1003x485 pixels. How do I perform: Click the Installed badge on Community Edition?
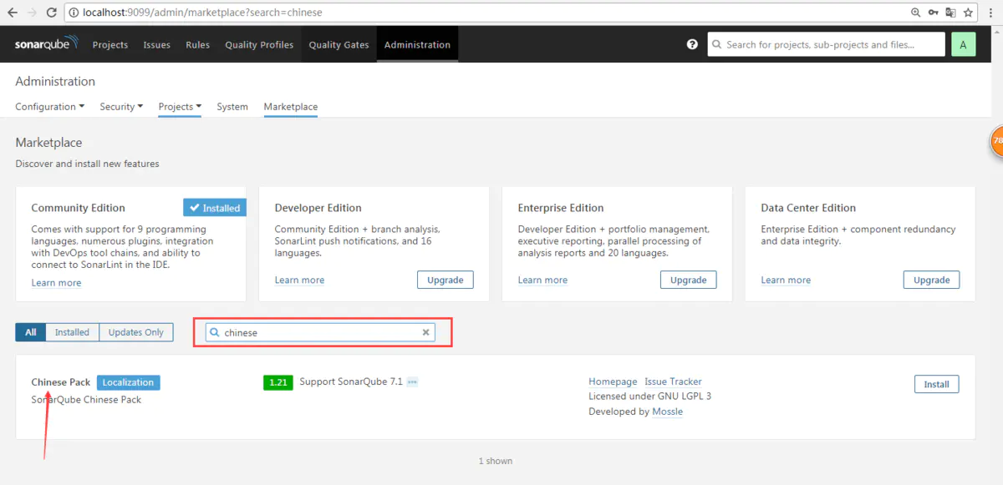(215, 208)
